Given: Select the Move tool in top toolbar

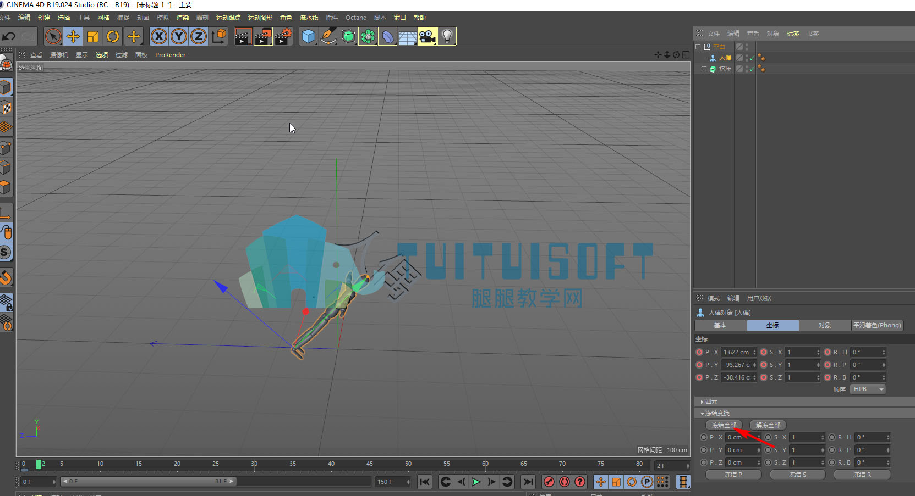Looking at the screenshot, I should (73, 37).
